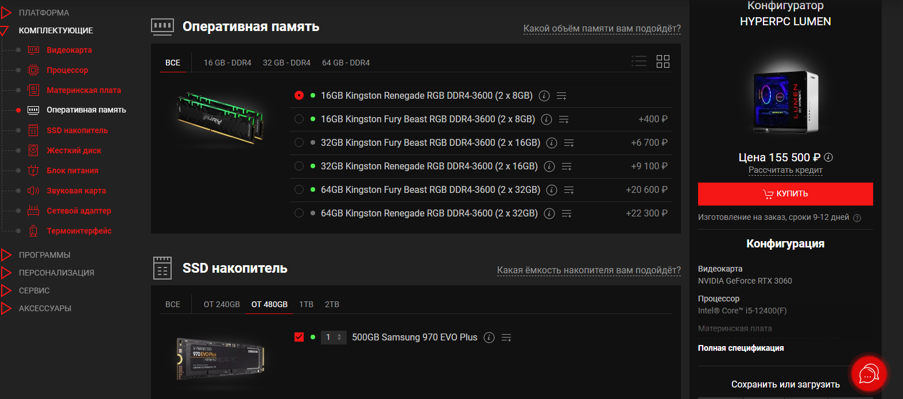
Task: Click the Сетевой адаптер sidebar icon
Action: click(33, 211)
